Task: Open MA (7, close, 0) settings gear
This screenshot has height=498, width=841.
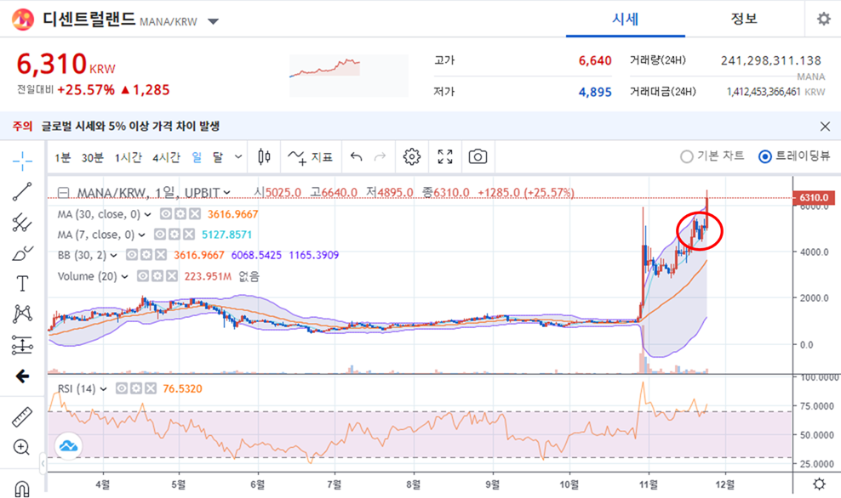Action: [174, 235]
